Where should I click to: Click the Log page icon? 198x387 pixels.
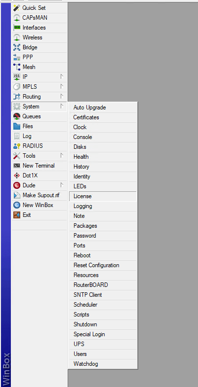point(17,136)
